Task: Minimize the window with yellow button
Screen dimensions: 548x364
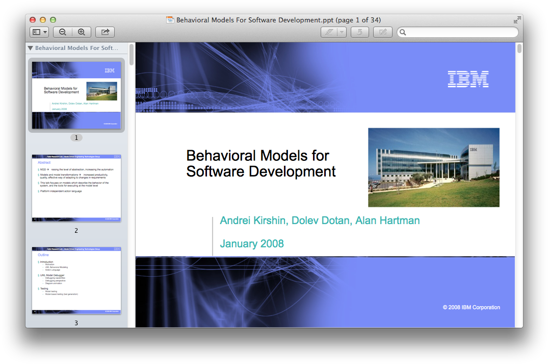Action: [x=43, y=20]
